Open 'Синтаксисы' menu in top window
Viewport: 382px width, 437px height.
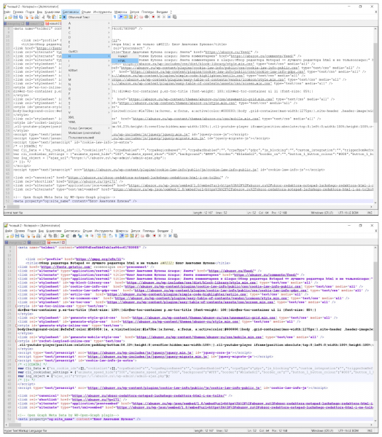tap(71, 12)
